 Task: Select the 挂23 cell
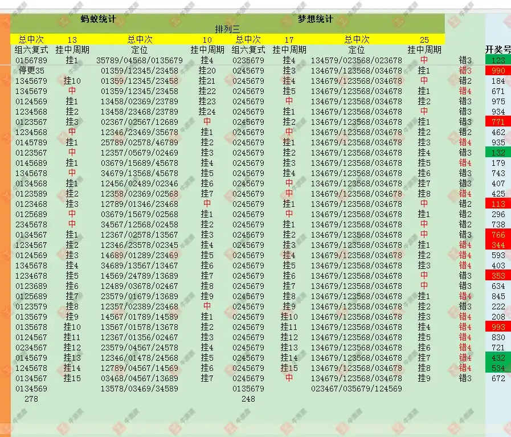[x=207, y=101]
